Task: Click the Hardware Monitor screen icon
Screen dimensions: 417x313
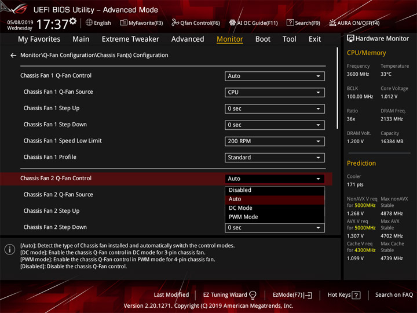Action: point(350,39)
